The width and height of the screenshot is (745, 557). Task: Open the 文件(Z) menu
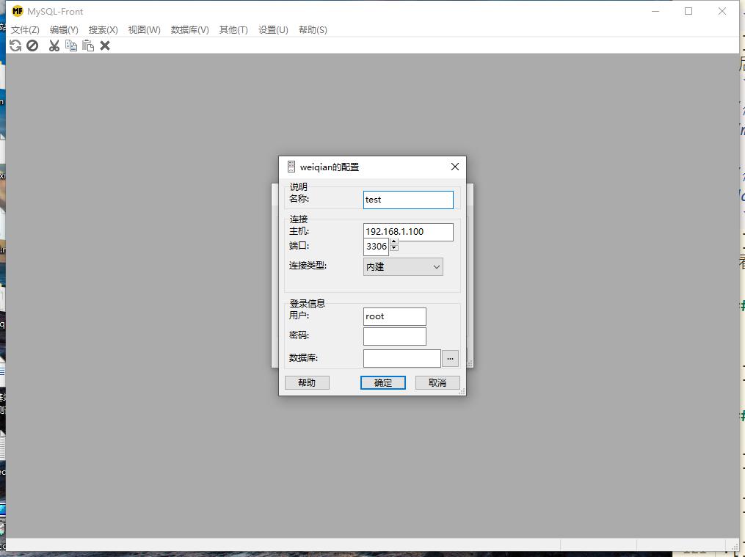(x=25, y=30)
